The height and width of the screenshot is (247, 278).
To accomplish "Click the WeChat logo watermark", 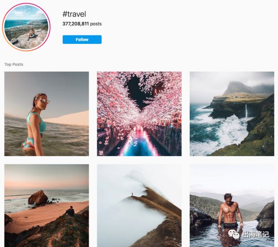I will click(234, 234).
